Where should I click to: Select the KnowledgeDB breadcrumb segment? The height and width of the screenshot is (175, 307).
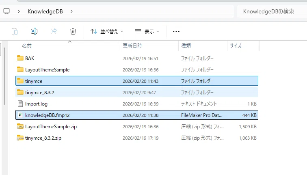point(45,11)
